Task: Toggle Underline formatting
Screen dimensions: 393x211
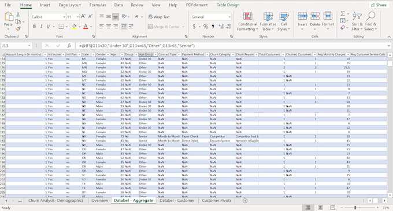Action: [48, 27]
